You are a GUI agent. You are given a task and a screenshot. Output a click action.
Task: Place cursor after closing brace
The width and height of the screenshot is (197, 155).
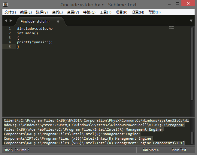coord(19,47)
